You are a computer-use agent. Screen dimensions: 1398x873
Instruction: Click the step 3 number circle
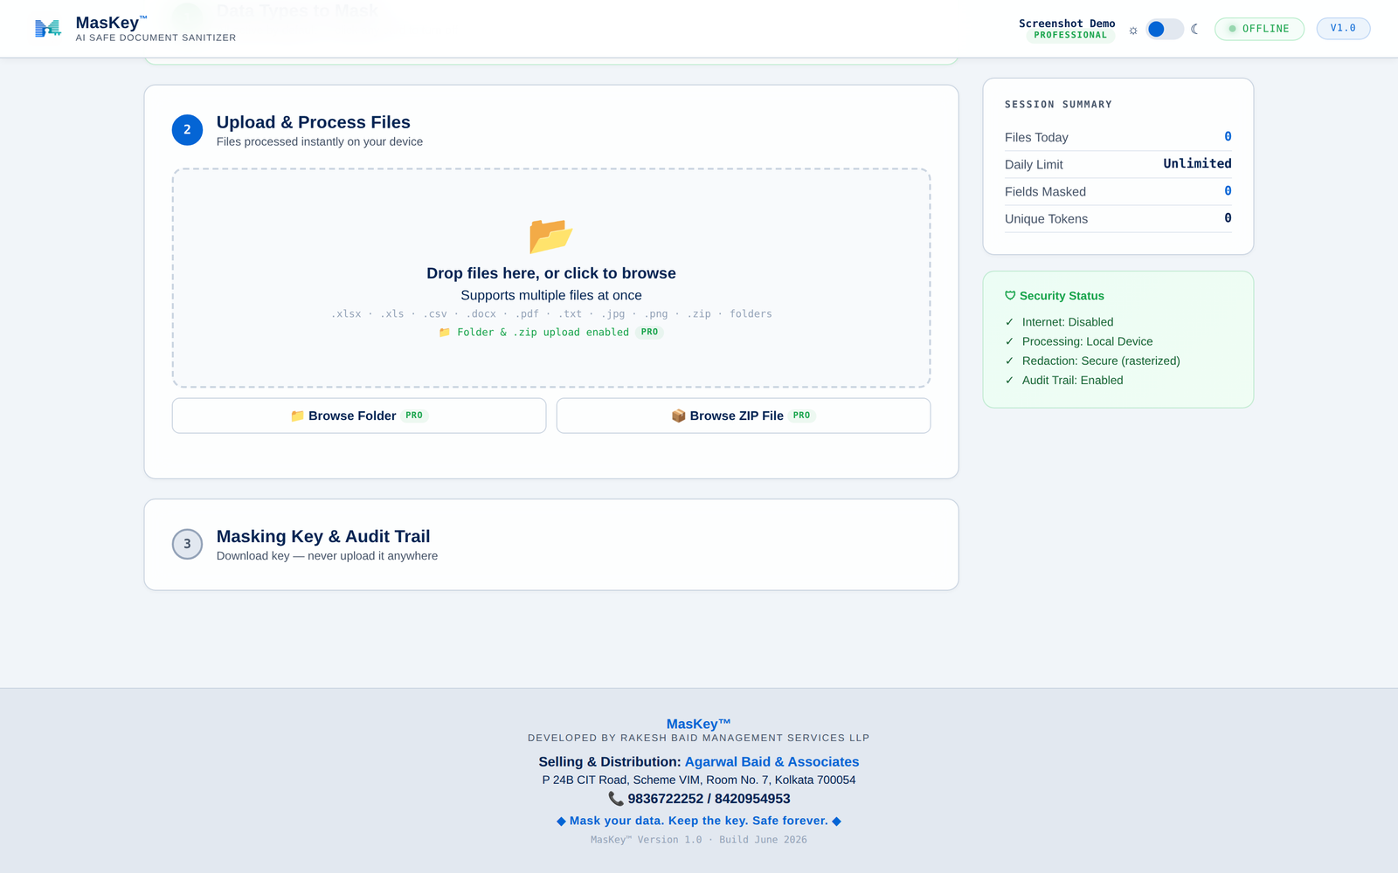[x=187, y=544]
